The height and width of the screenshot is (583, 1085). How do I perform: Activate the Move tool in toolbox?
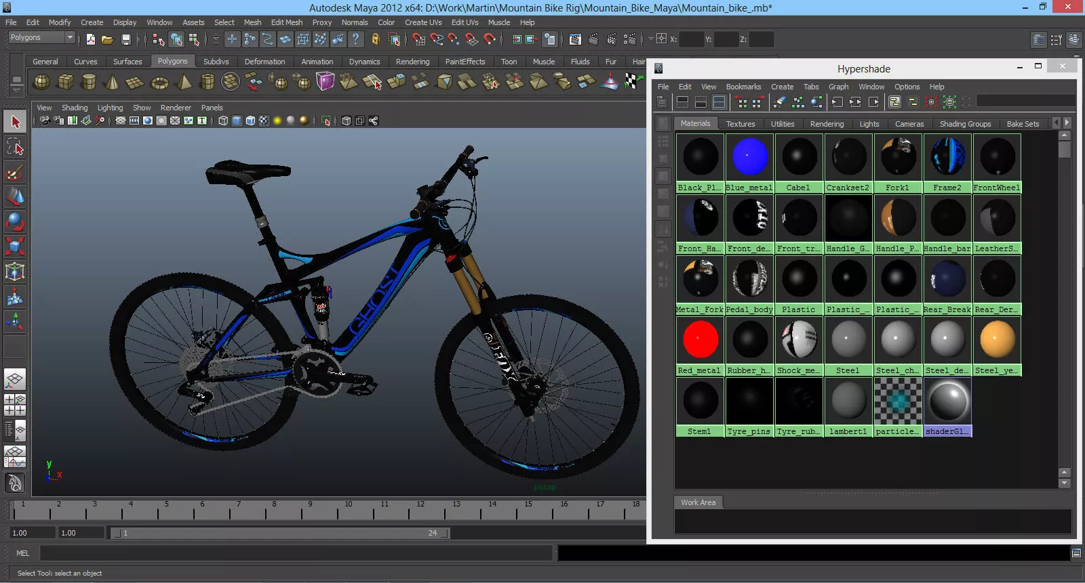(15, 196)
